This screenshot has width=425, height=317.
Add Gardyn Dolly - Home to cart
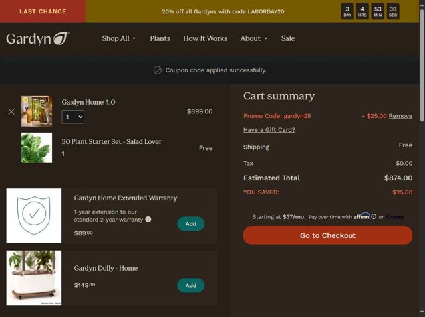click(x=190, y=285)
